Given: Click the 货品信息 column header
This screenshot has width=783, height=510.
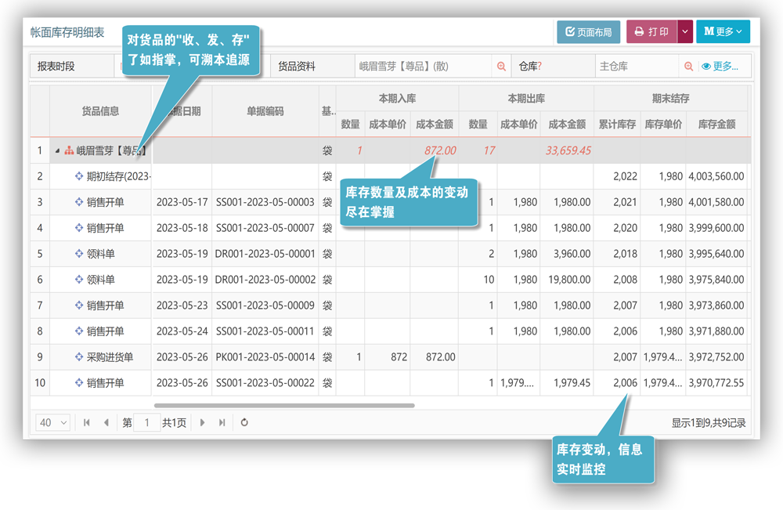Looking at the screenshot, I should point(100,111).
